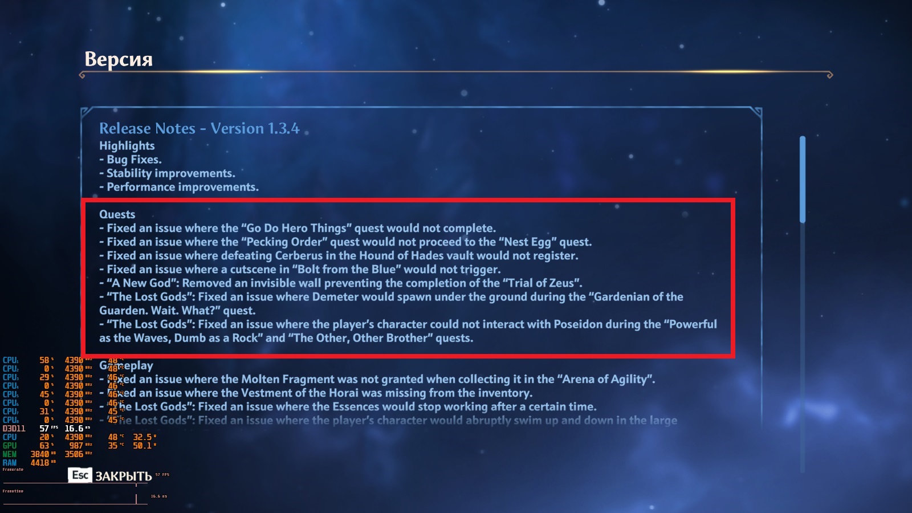Screen dimensions: 912x513
Task: Select the Release Notes Version 1.3.4 heading
Action: (199, 128)
